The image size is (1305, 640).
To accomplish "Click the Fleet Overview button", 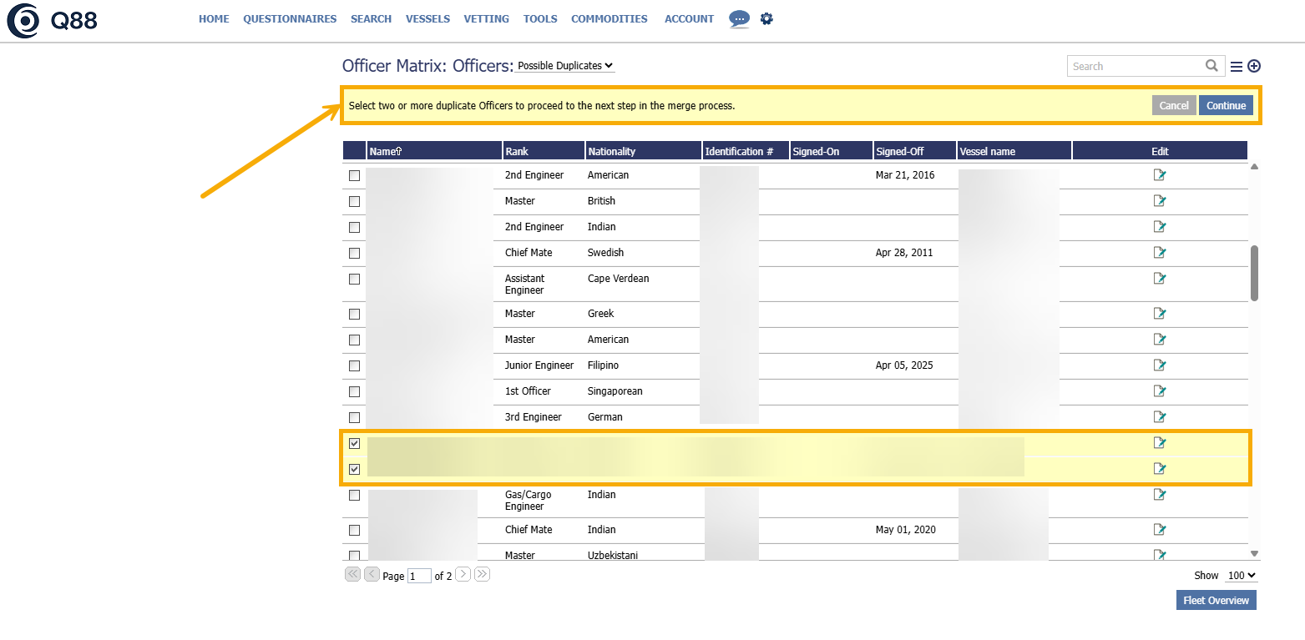I will coord(1216,600).
